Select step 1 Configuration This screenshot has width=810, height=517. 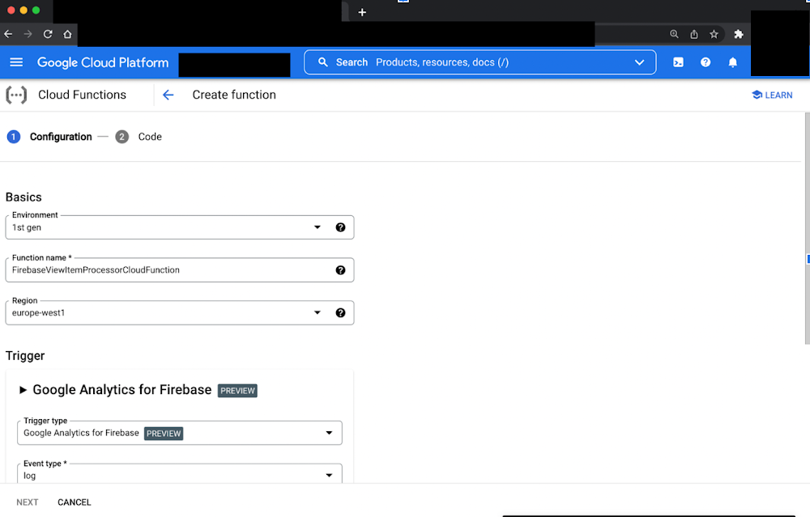pos(49,137)
